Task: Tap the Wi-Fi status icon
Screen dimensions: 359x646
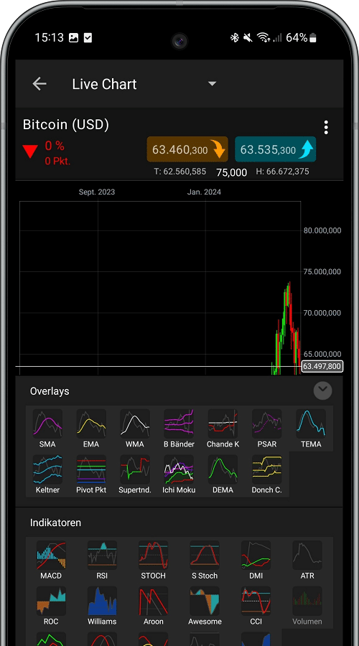Action: point(264,38)
